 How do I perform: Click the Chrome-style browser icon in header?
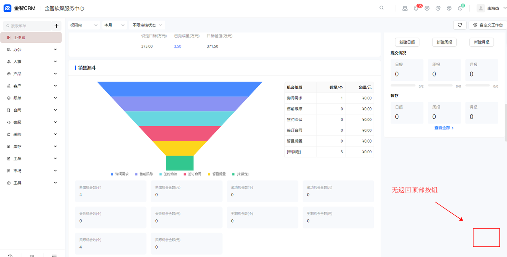449,8
